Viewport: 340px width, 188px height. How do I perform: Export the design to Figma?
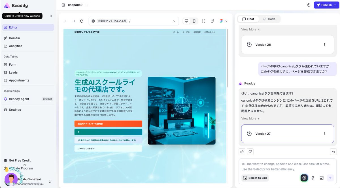point(221,21)
